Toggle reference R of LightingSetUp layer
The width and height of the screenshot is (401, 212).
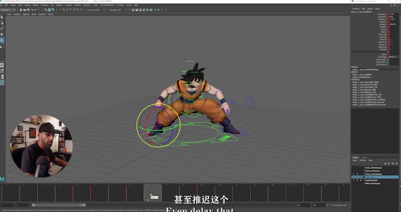click(x=361, y=180)
